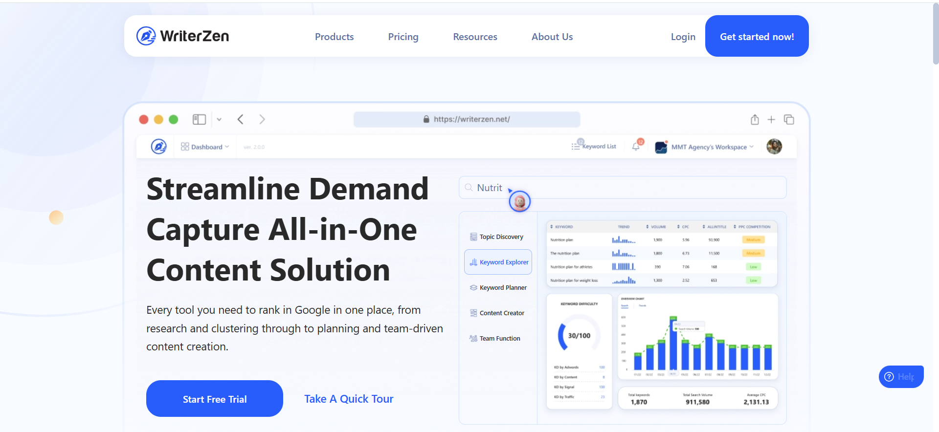Click the Nutrition plan for athletes row
Image resolution: width=939 pixels, height=432 pixels.
(x=662, y=267)
